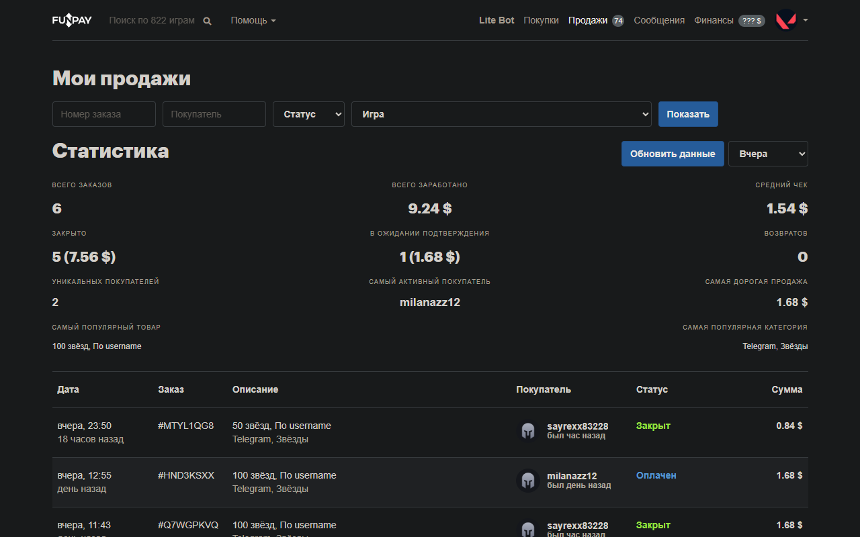This screenshot has height=537, width=860.
Task: Open buyer sayrexx83228 in the #MTYL1QG8 row
Action: (x=578, y=426)
